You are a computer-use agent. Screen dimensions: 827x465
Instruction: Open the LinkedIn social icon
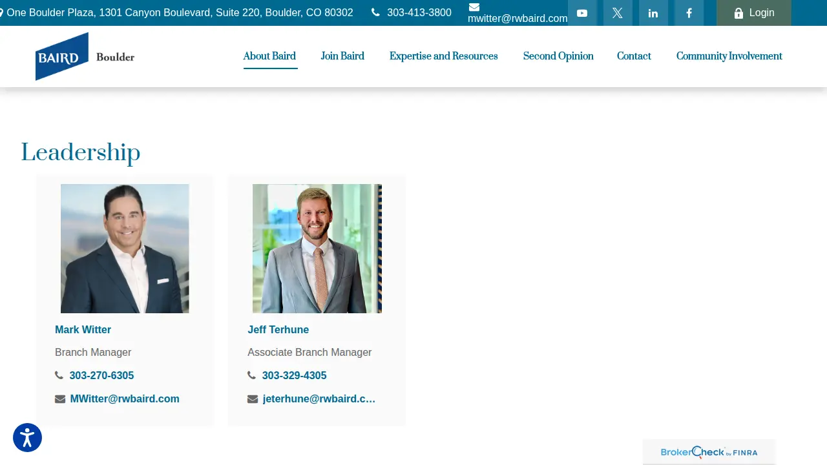pyautogui.click(x=653, y=13)
